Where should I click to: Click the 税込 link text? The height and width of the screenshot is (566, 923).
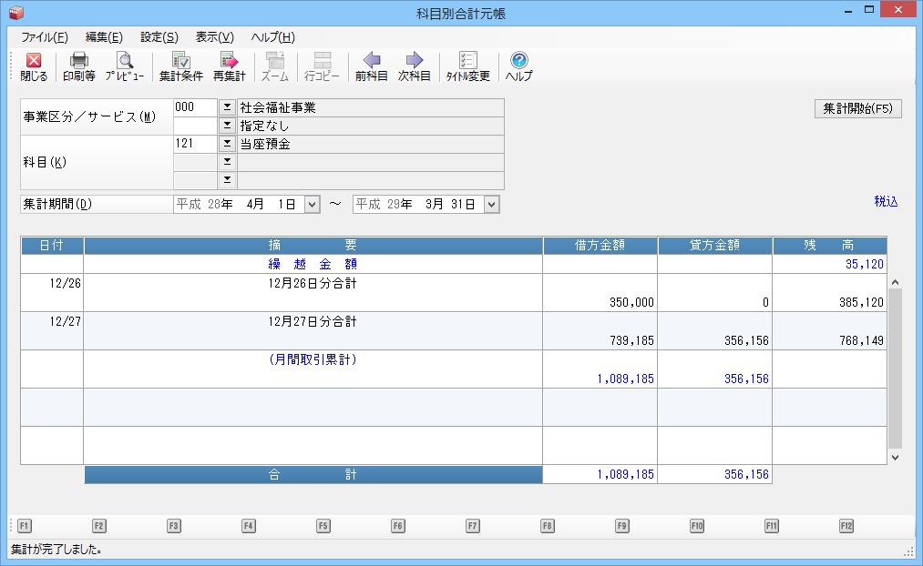[886, 202]
